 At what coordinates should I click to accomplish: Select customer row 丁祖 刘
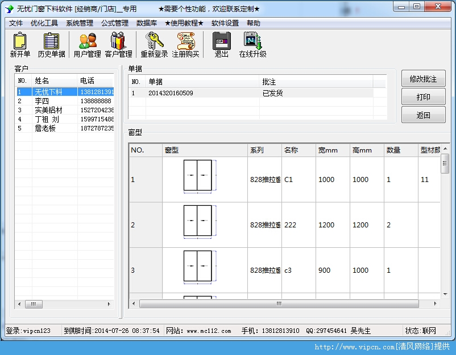65,119
